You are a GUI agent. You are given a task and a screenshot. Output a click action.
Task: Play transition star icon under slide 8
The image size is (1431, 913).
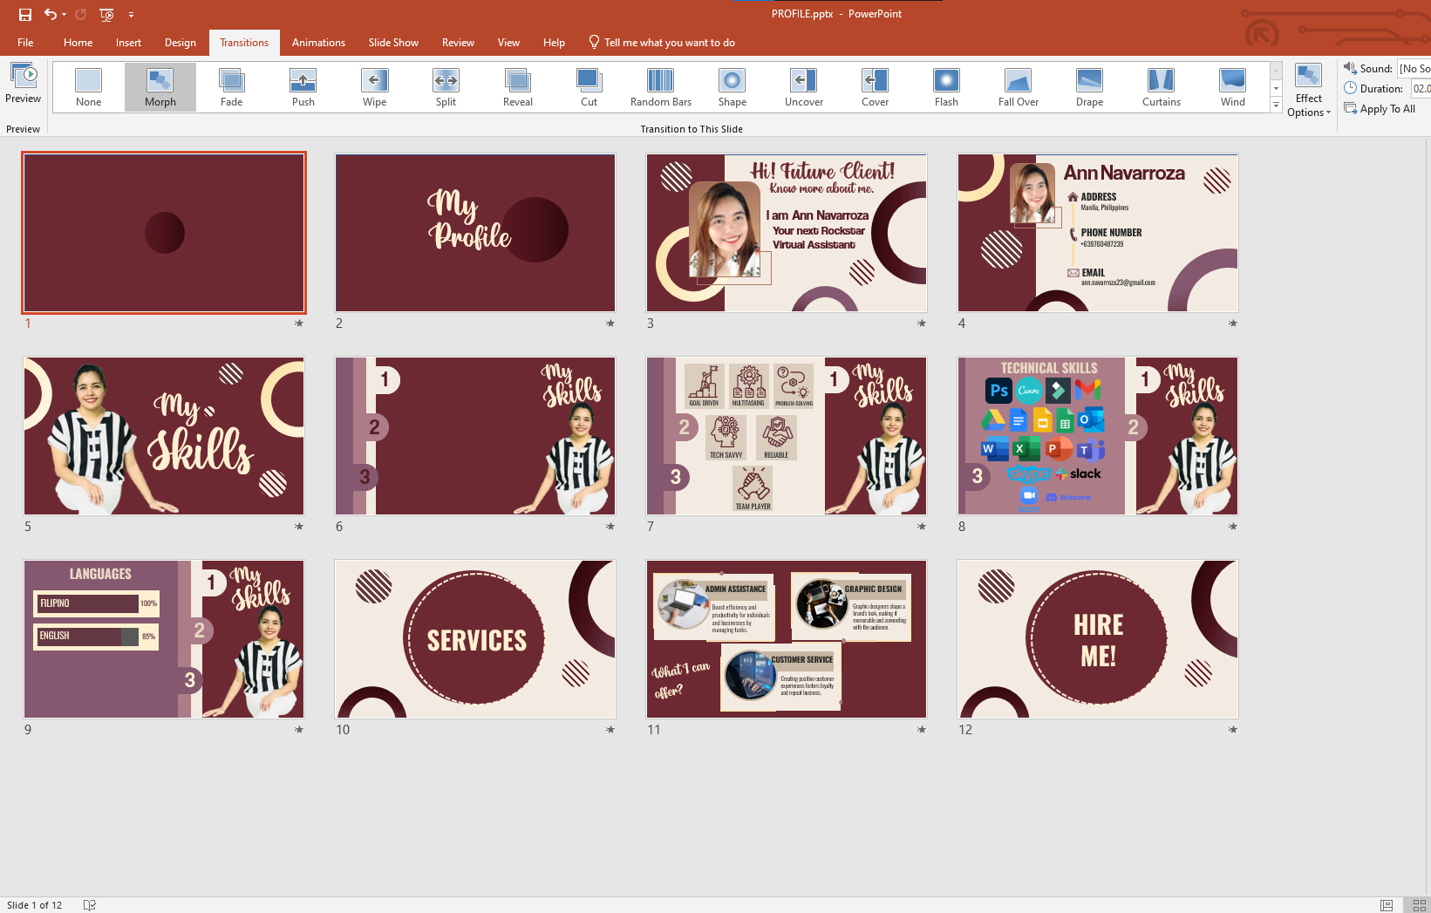[x=1233, y=527]
